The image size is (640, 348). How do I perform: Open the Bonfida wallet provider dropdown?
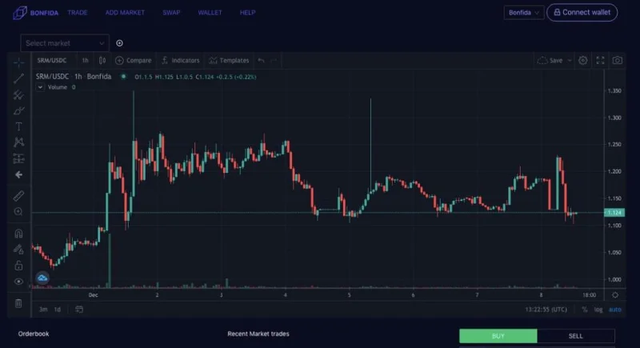pyautogui.click(x=524, y=13)
